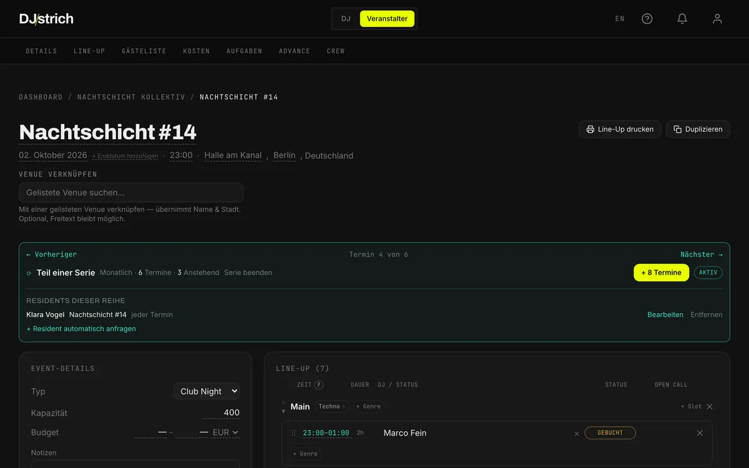Image resolution: width=749 pixels, height=468 pixels.
Task: Clear the GEBUCHT status with small x
Action: coord(577,434)
